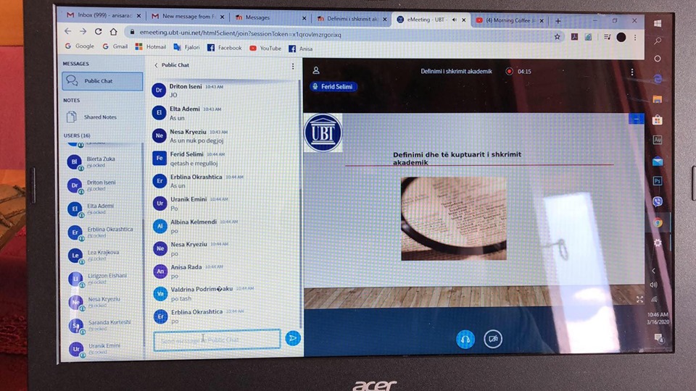Click the recording indicator

(x=509, y=72)
